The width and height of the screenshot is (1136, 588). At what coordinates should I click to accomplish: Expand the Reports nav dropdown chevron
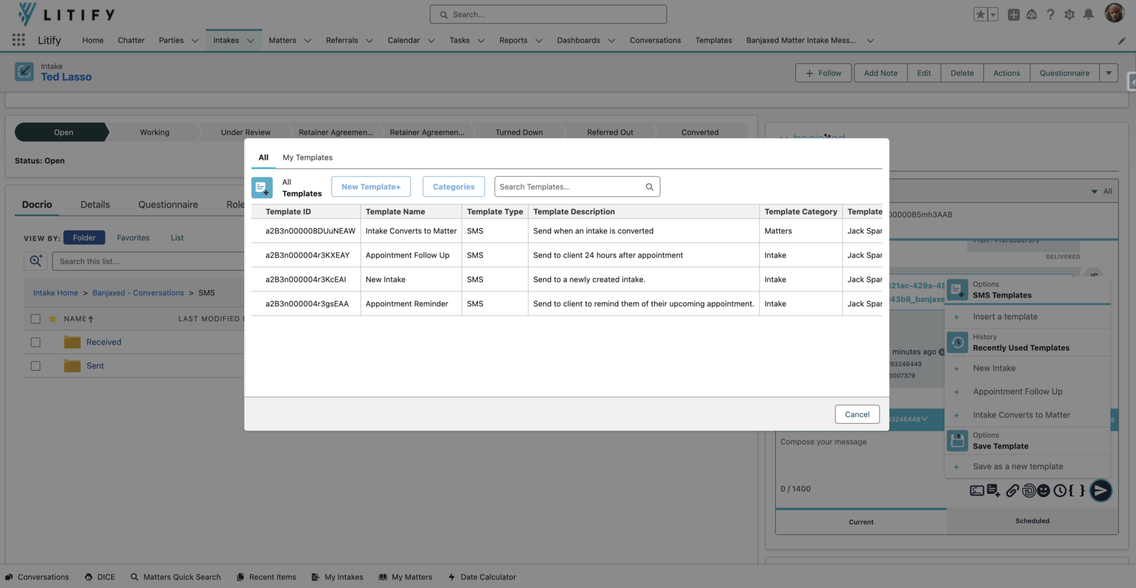539,41
